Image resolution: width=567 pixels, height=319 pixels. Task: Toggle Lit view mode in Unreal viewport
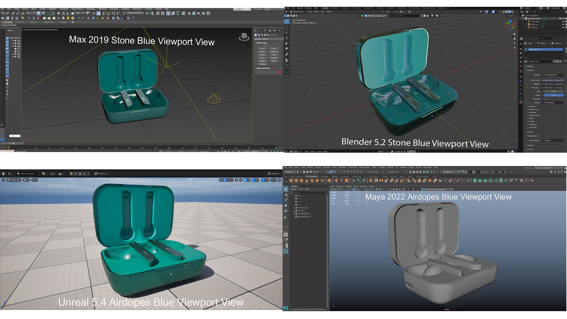[27, 180]
